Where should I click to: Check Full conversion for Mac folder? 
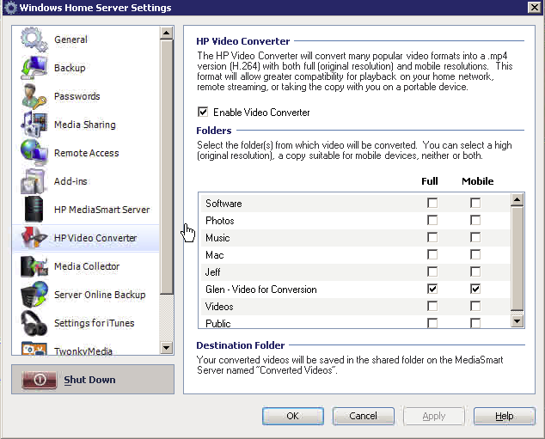tap(432, 254)
